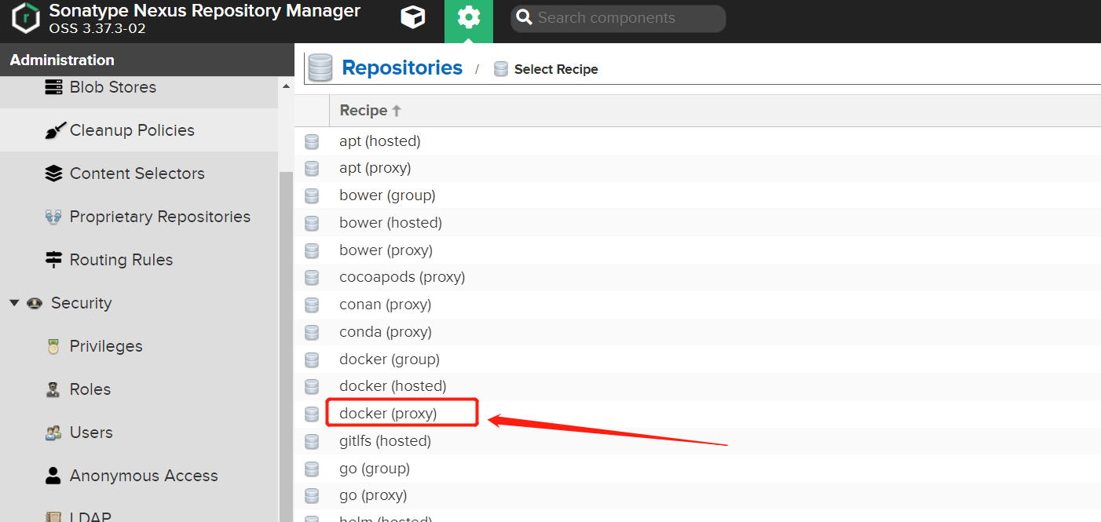The image size is (1101, 522).
Task: Click the Users icon in sidebar
Action: [53, 433]
